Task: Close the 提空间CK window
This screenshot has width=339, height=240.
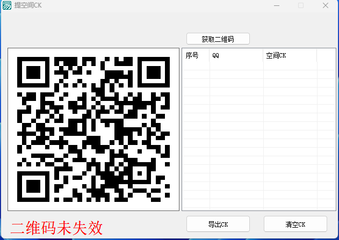Action: tap(326, 5)
